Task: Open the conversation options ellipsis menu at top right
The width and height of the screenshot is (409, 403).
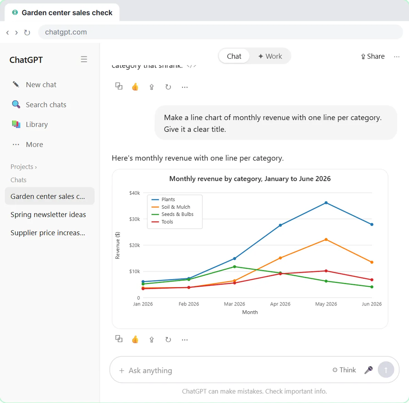Action: pyautogui.click(x=397, y=57)
